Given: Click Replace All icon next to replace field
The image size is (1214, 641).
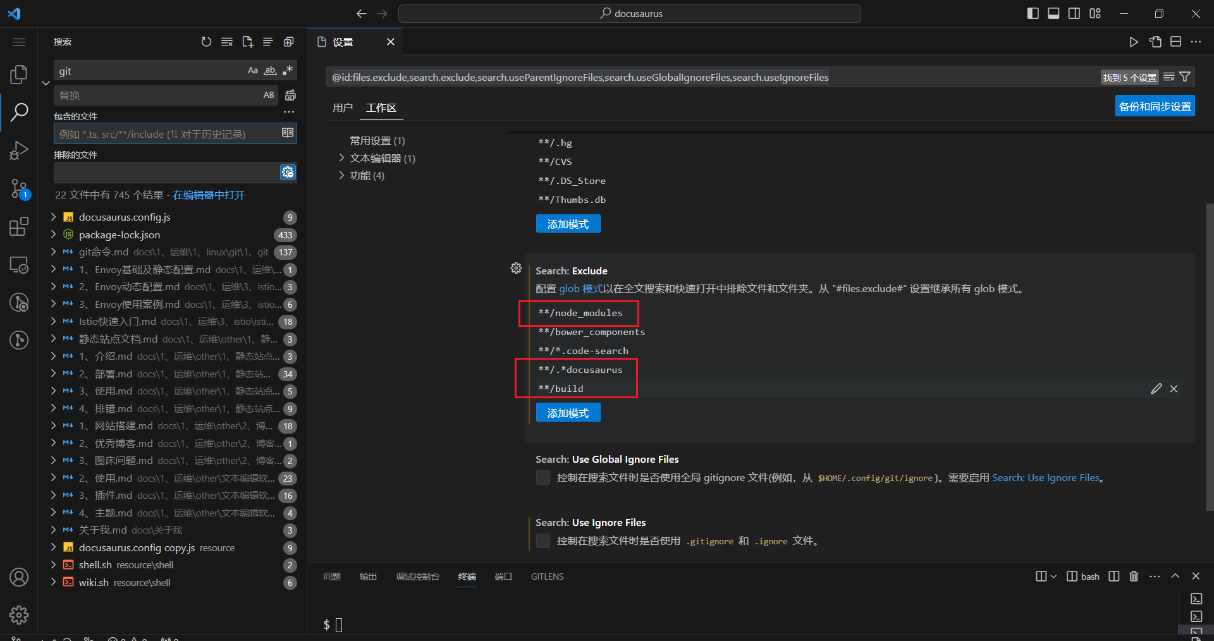Looking at the screenshot, I should pyautogui.click(x=290, y=95).
